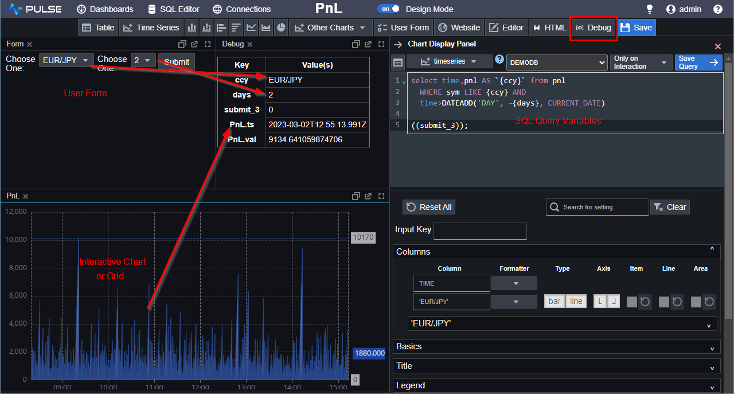Pop out the Debug panel to a new window
This screenshot has width=734, height=394.
point(368,44)
